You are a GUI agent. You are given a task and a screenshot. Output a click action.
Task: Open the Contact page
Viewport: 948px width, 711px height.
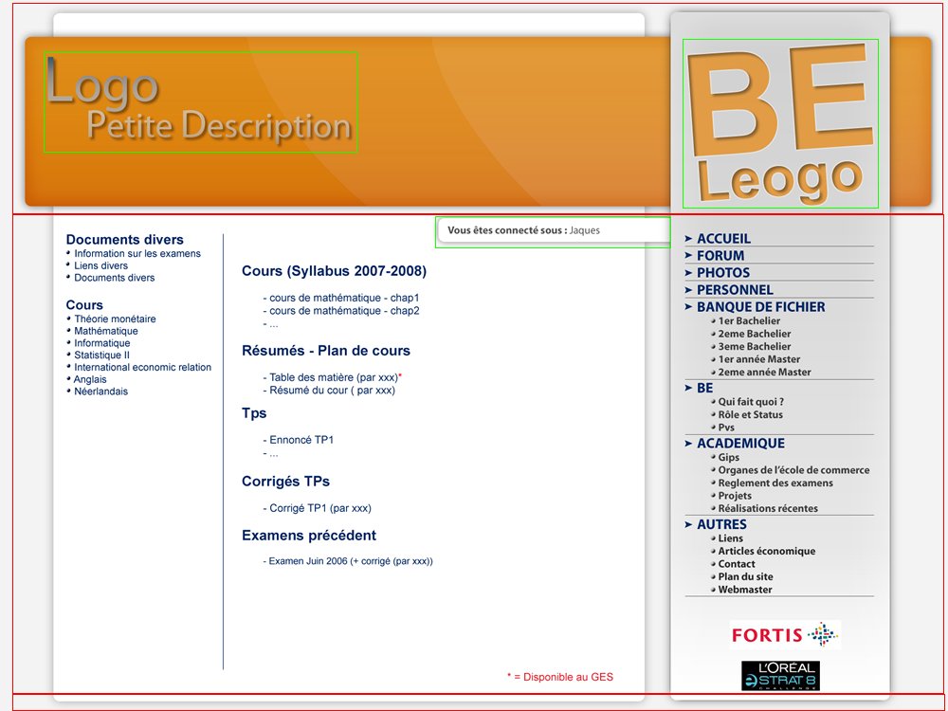coord(737,564)
